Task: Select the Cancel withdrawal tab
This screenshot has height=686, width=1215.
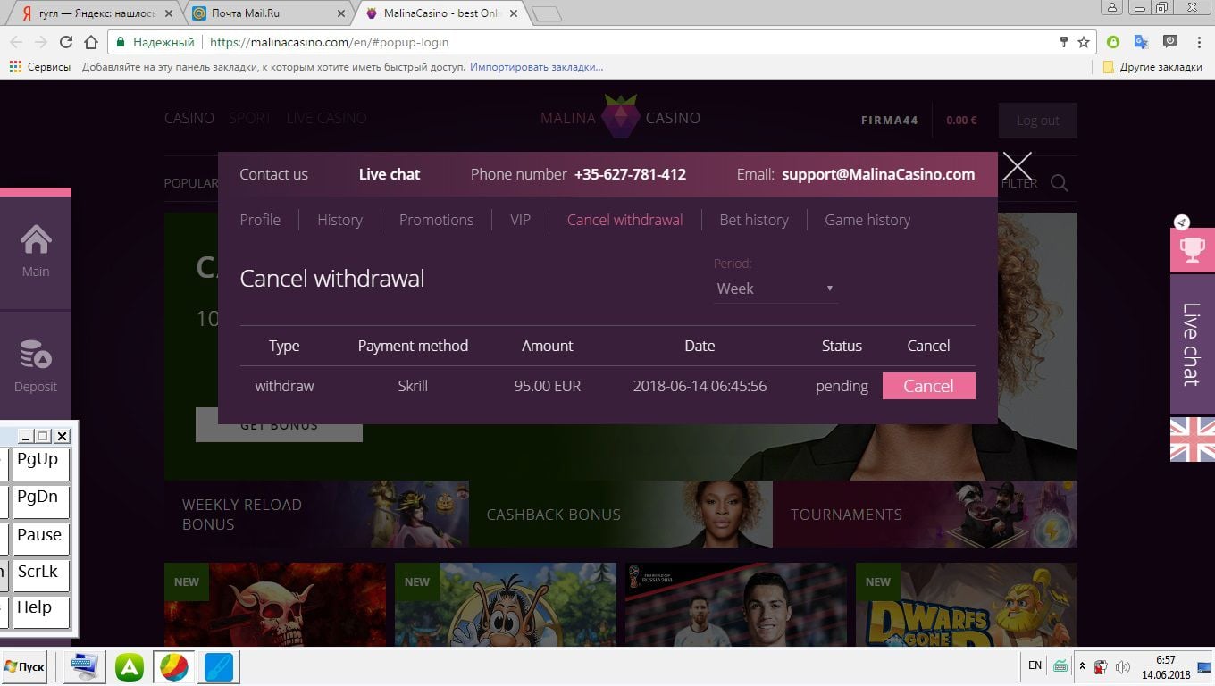Action: tap(624, 220)
